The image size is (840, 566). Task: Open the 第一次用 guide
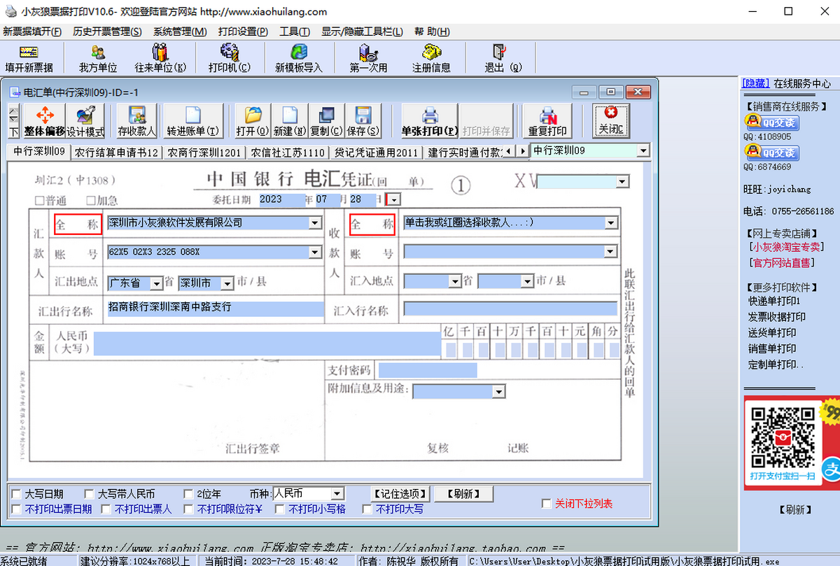368,58
